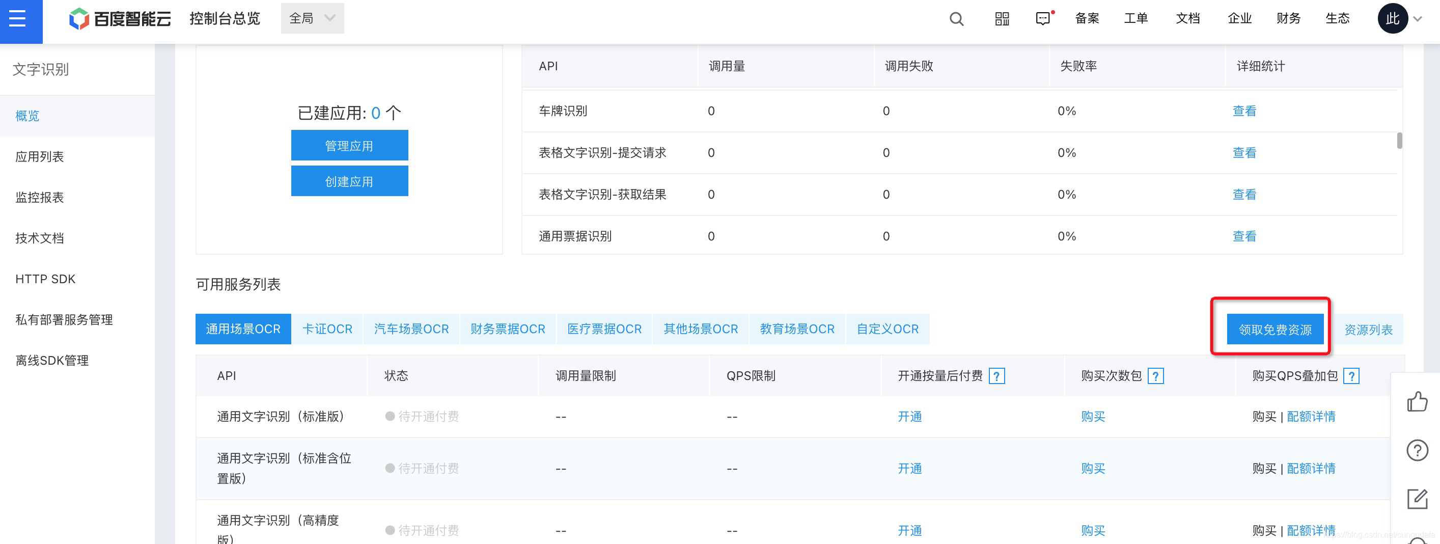This screenshot has height=544, width=1440.
Task: Click the 已建应用 count 0
Action: [376, 114]
